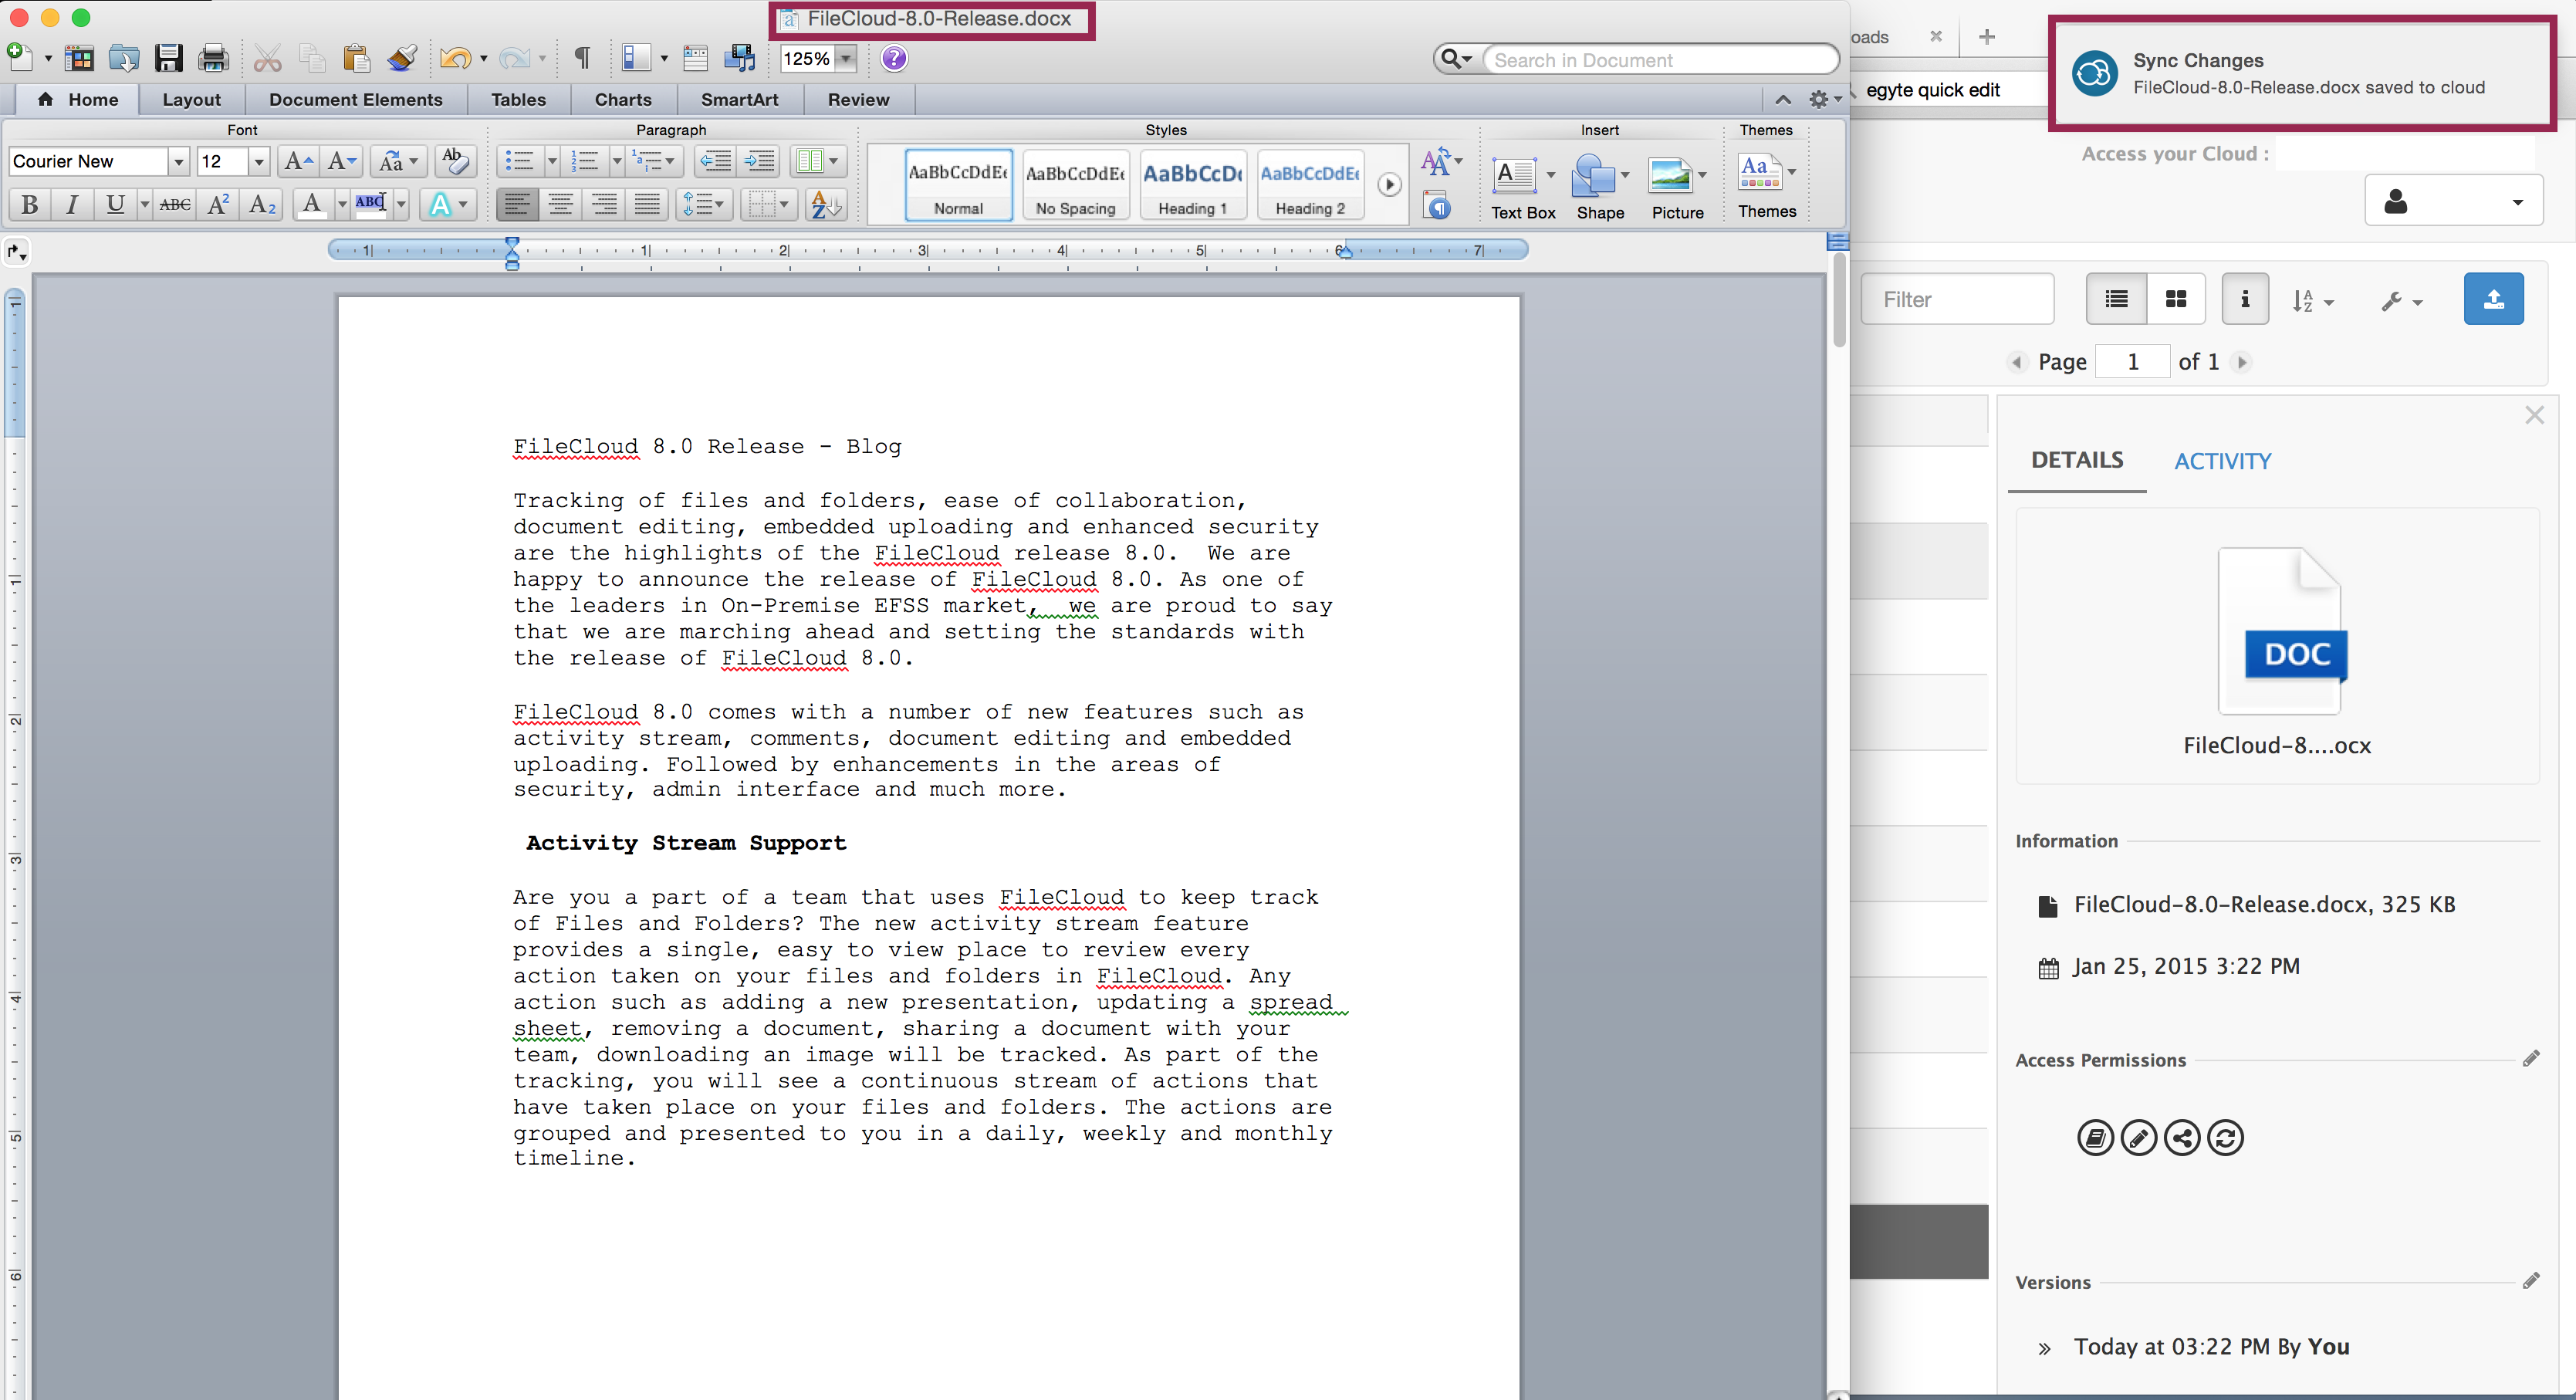Image resolution: width=2576 pixels, height=1400 pixels.
Task: Click the Format Painter brush icon
Action: tap(402, 58)
